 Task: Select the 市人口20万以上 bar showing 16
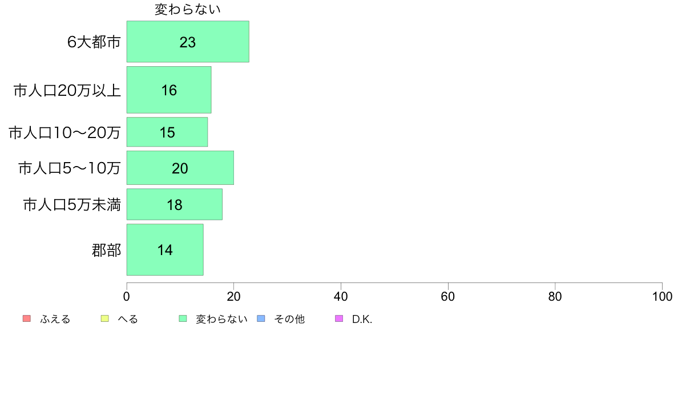[x=169, y=90]
